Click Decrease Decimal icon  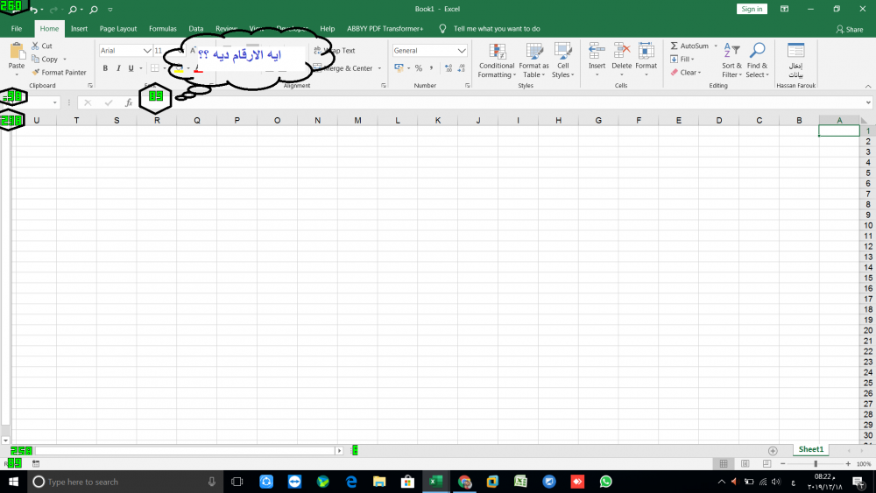[462, 68]
